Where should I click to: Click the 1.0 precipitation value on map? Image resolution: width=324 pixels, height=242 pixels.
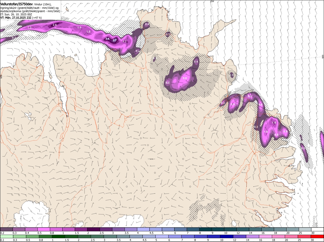pos(266,132)
